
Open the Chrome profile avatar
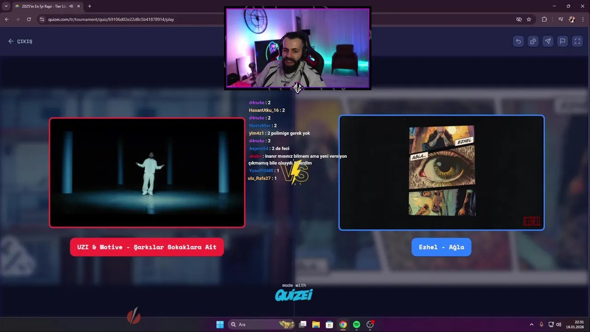tap(572, 19)
